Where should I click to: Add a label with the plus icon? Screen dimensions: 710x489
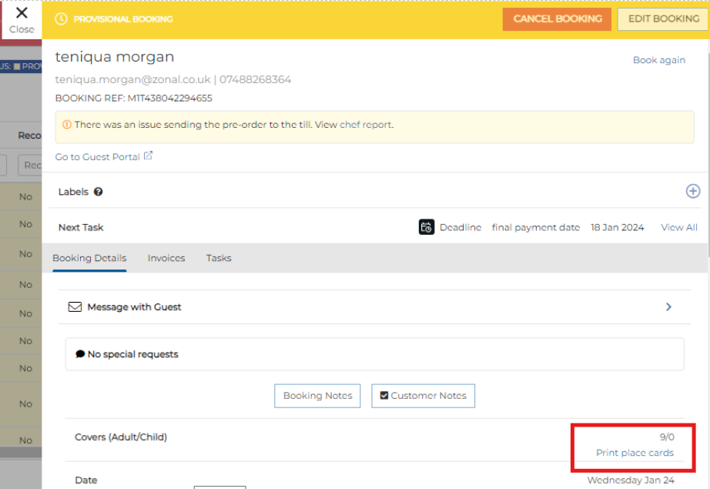[692, 192]
